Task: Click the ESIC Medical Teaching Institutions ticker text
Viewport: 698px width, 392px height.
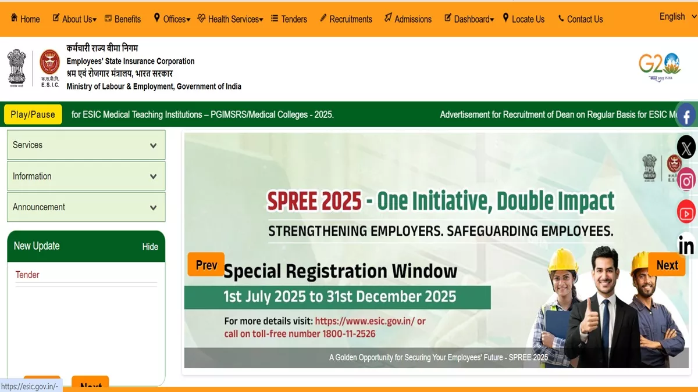Action: pos(202,114)
